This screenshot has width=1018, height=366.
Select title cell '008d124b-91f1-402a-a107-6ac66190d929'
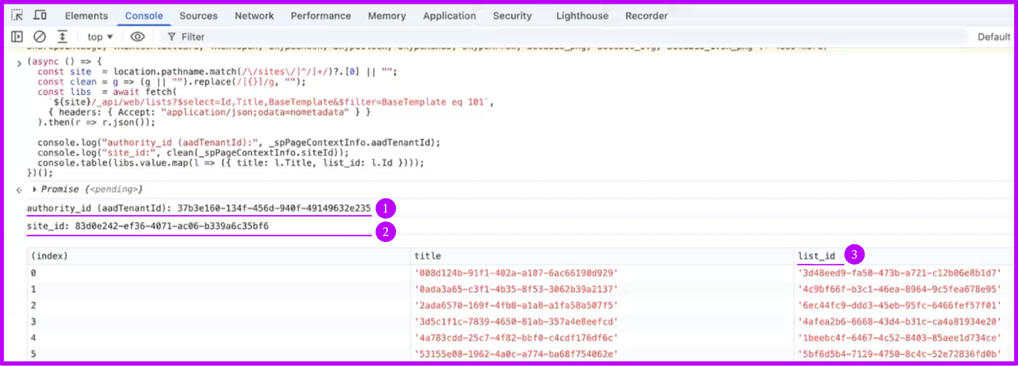click(516, 272)
